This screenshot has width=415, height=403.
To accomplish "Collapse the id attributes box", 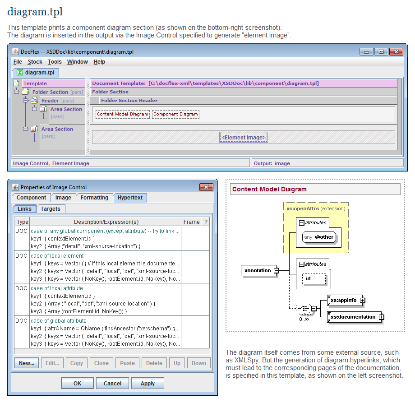I will (301, 264).
